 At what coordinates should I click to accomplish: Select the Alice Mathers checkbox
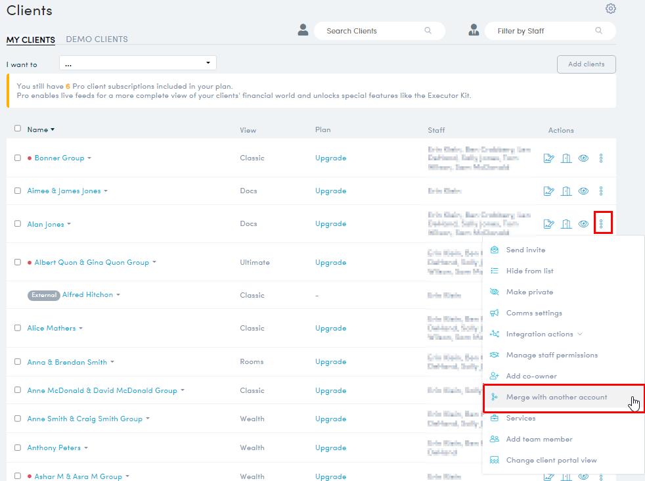tap(18, 328)
